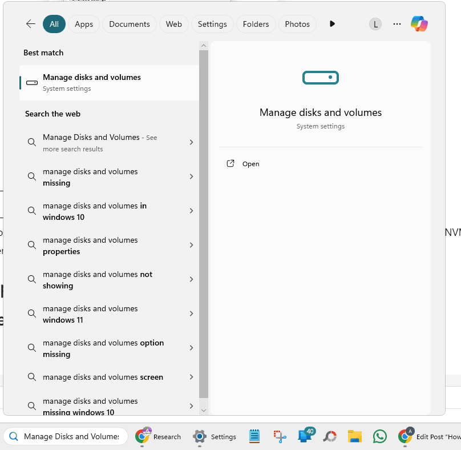Switch to the Photos filter tab

point(297,24)
